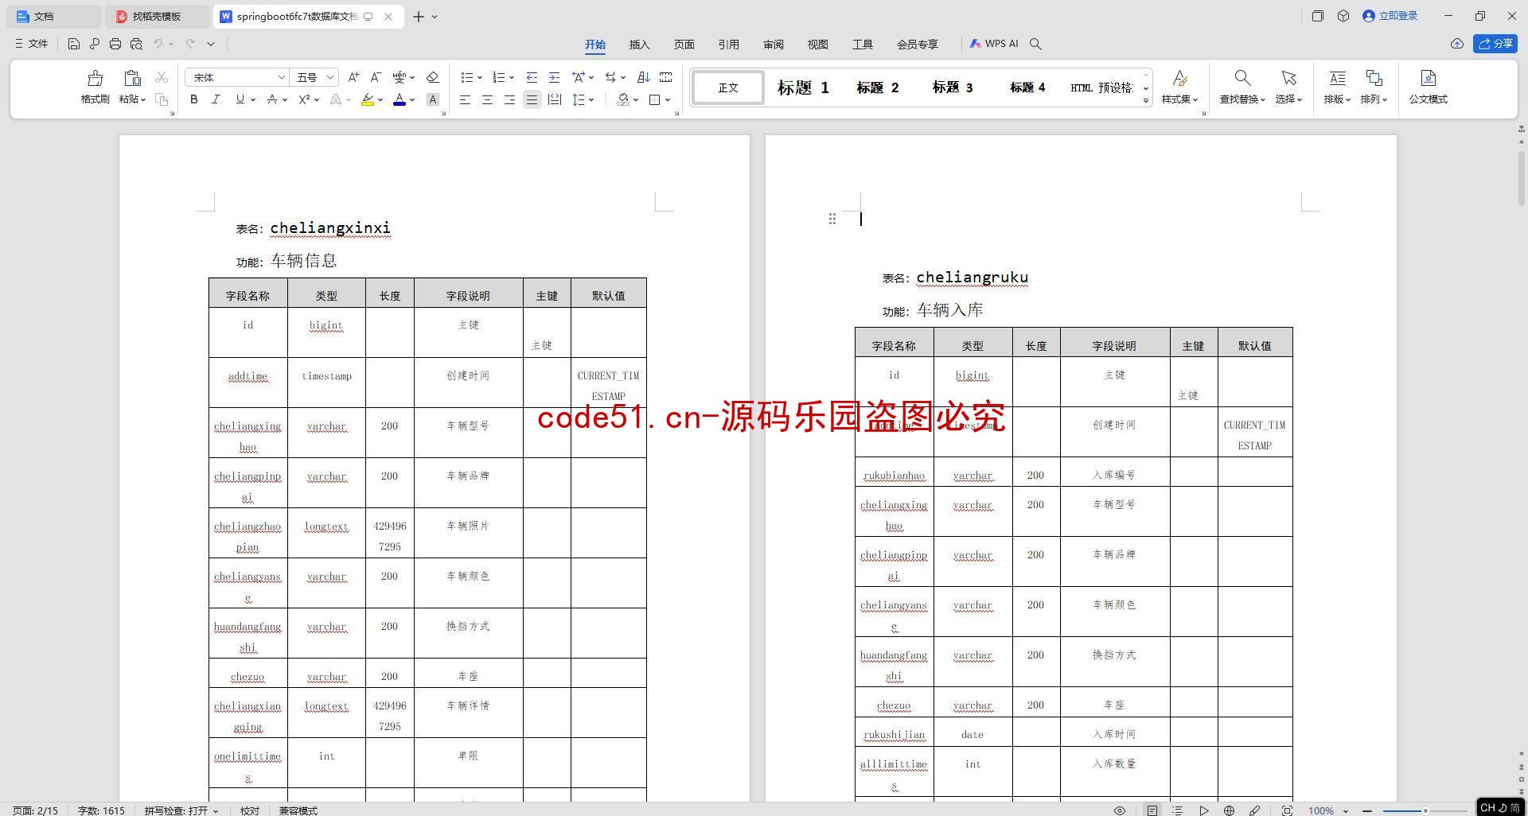Click the search magnifier beside WPS AI

point(1035,44)
